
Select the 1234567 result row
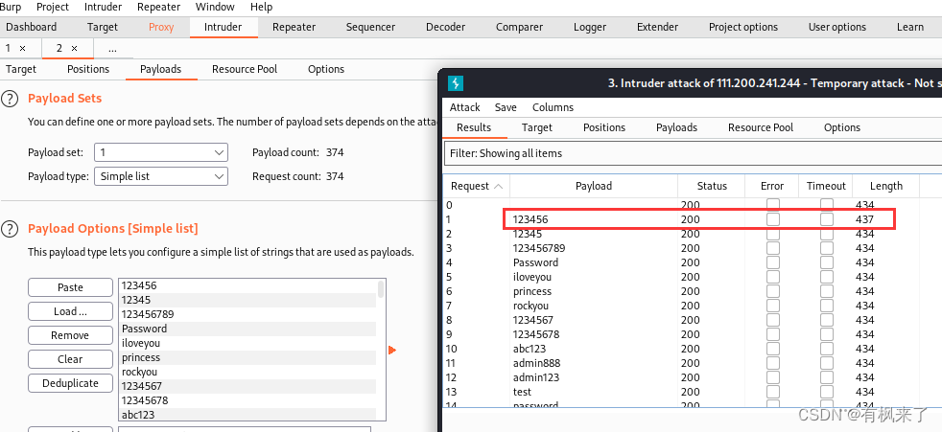pos(693,320)
